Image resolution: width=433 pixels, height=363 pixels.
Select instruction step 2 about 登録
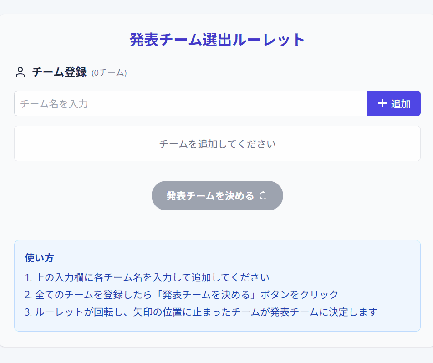click(x=181, y=295)
